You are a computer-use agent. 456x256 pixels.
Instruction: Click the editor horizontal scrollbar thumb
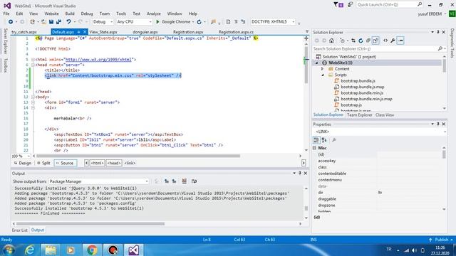pos(138,156)
